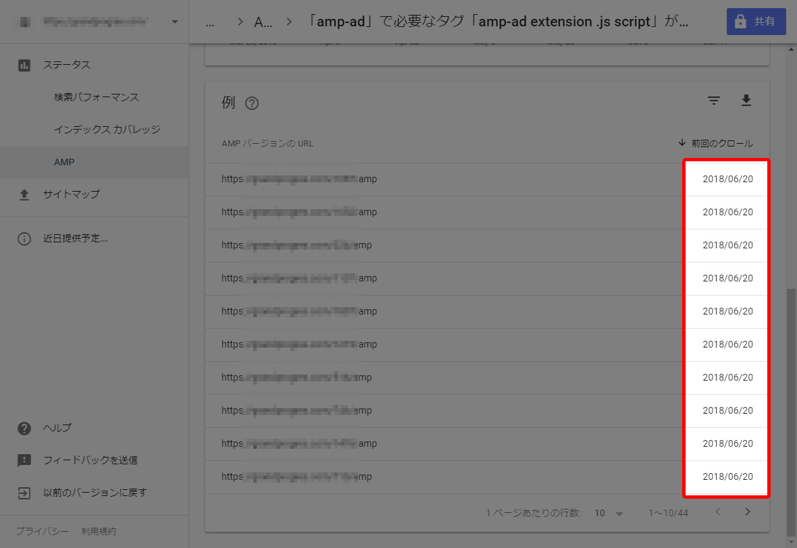Open the 利用規約 link
This screenshot has height=548, width=797.
click(x=99, y=532)
